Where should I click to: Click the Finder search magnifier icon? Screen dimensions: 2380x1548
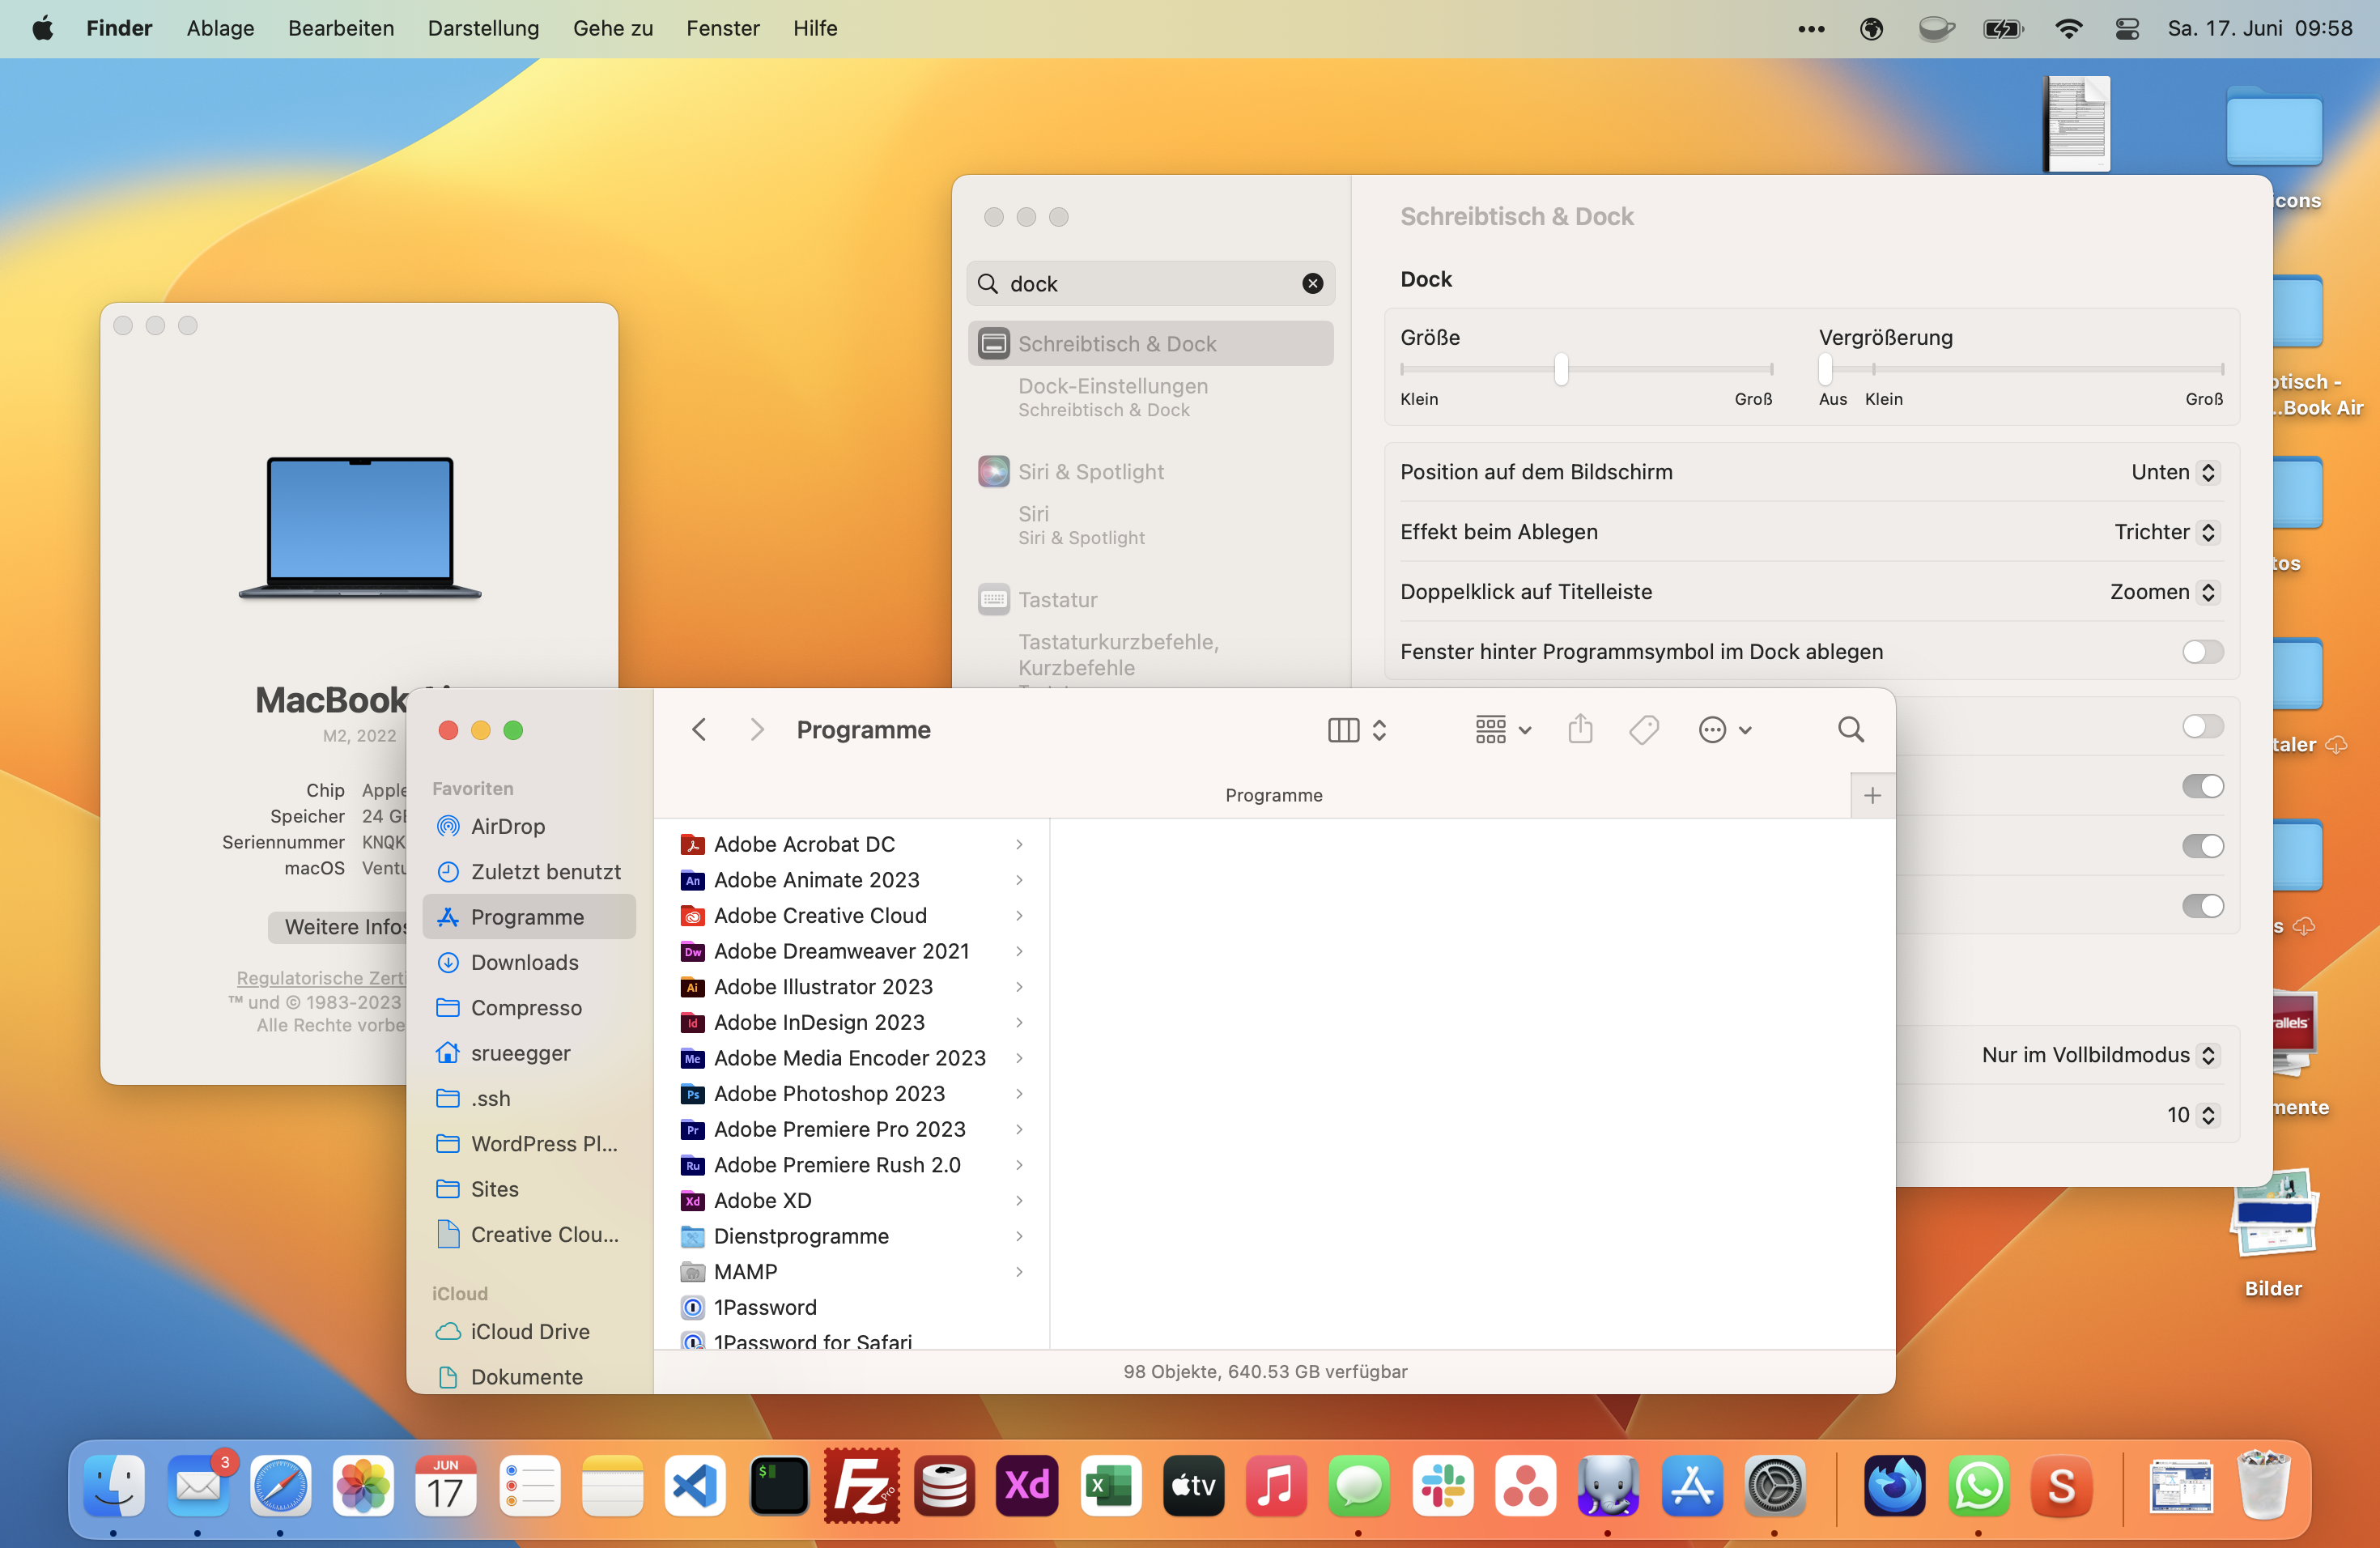tap(1850, 730)
